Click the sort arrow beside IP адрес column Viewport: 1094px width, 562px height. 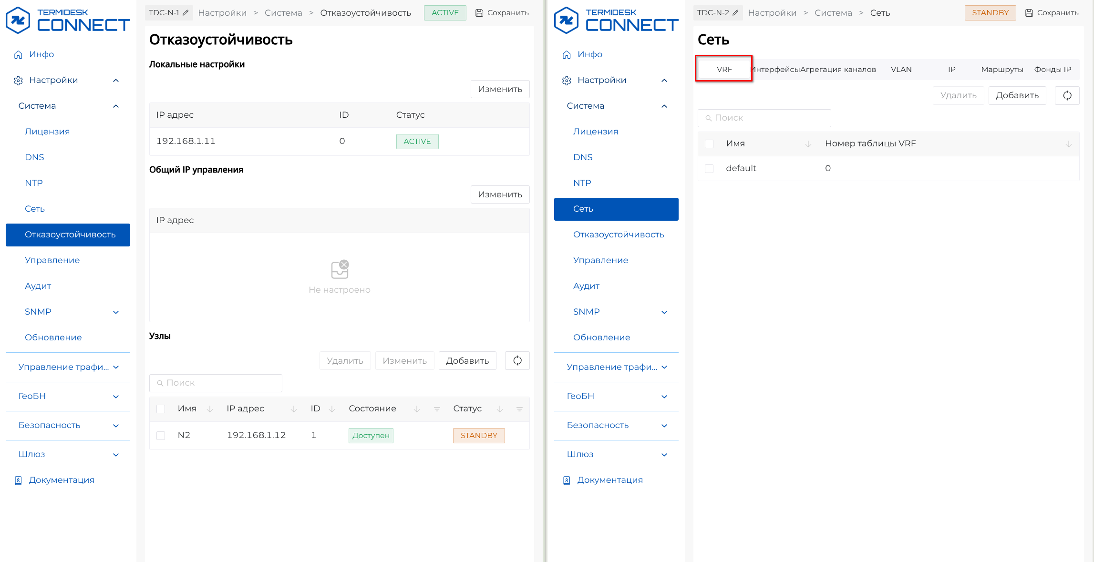tap(294, 409)
